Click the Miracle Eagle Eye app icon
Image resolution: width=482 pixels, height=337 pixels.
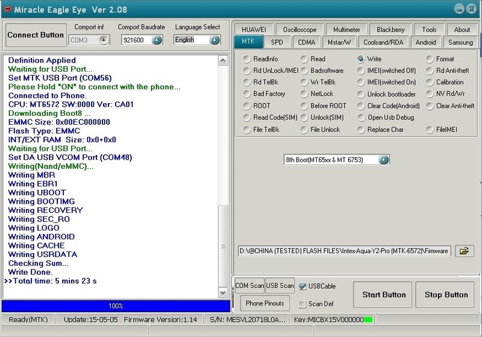(8, 9)
